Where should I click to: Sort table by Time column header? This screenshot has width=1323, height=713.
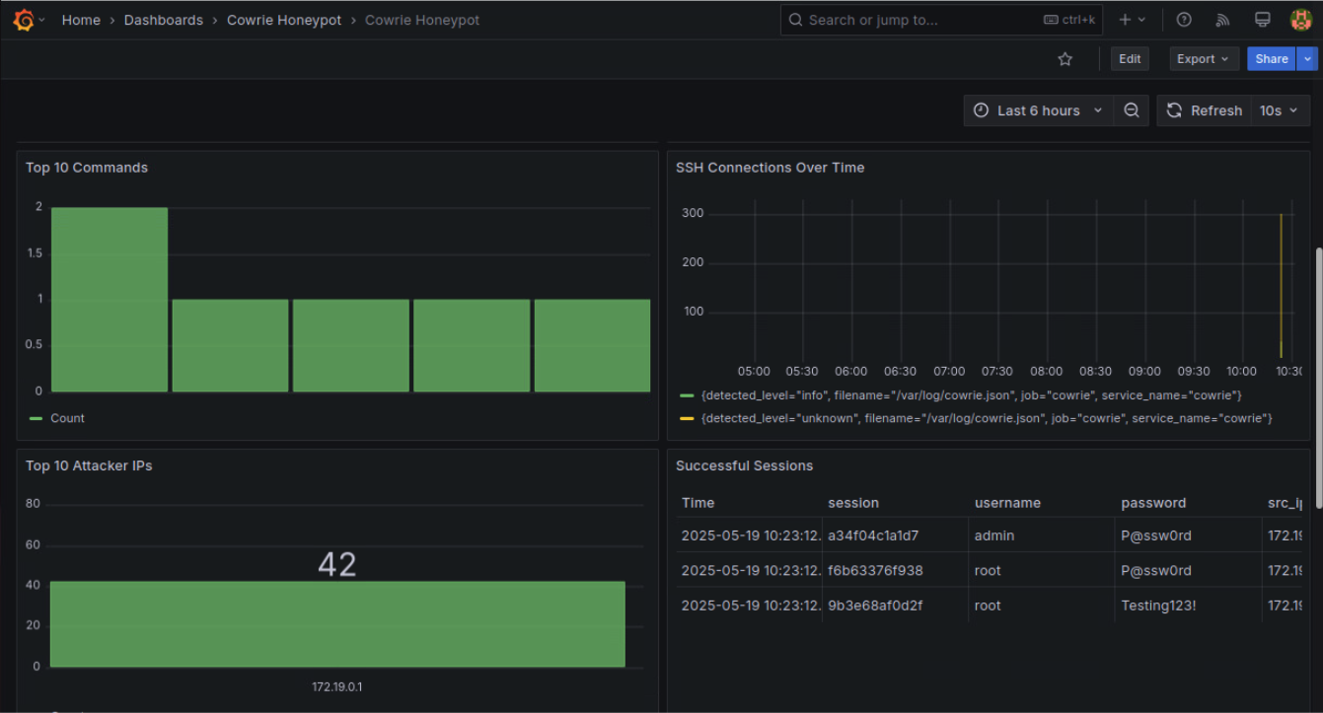pos(698,503)
